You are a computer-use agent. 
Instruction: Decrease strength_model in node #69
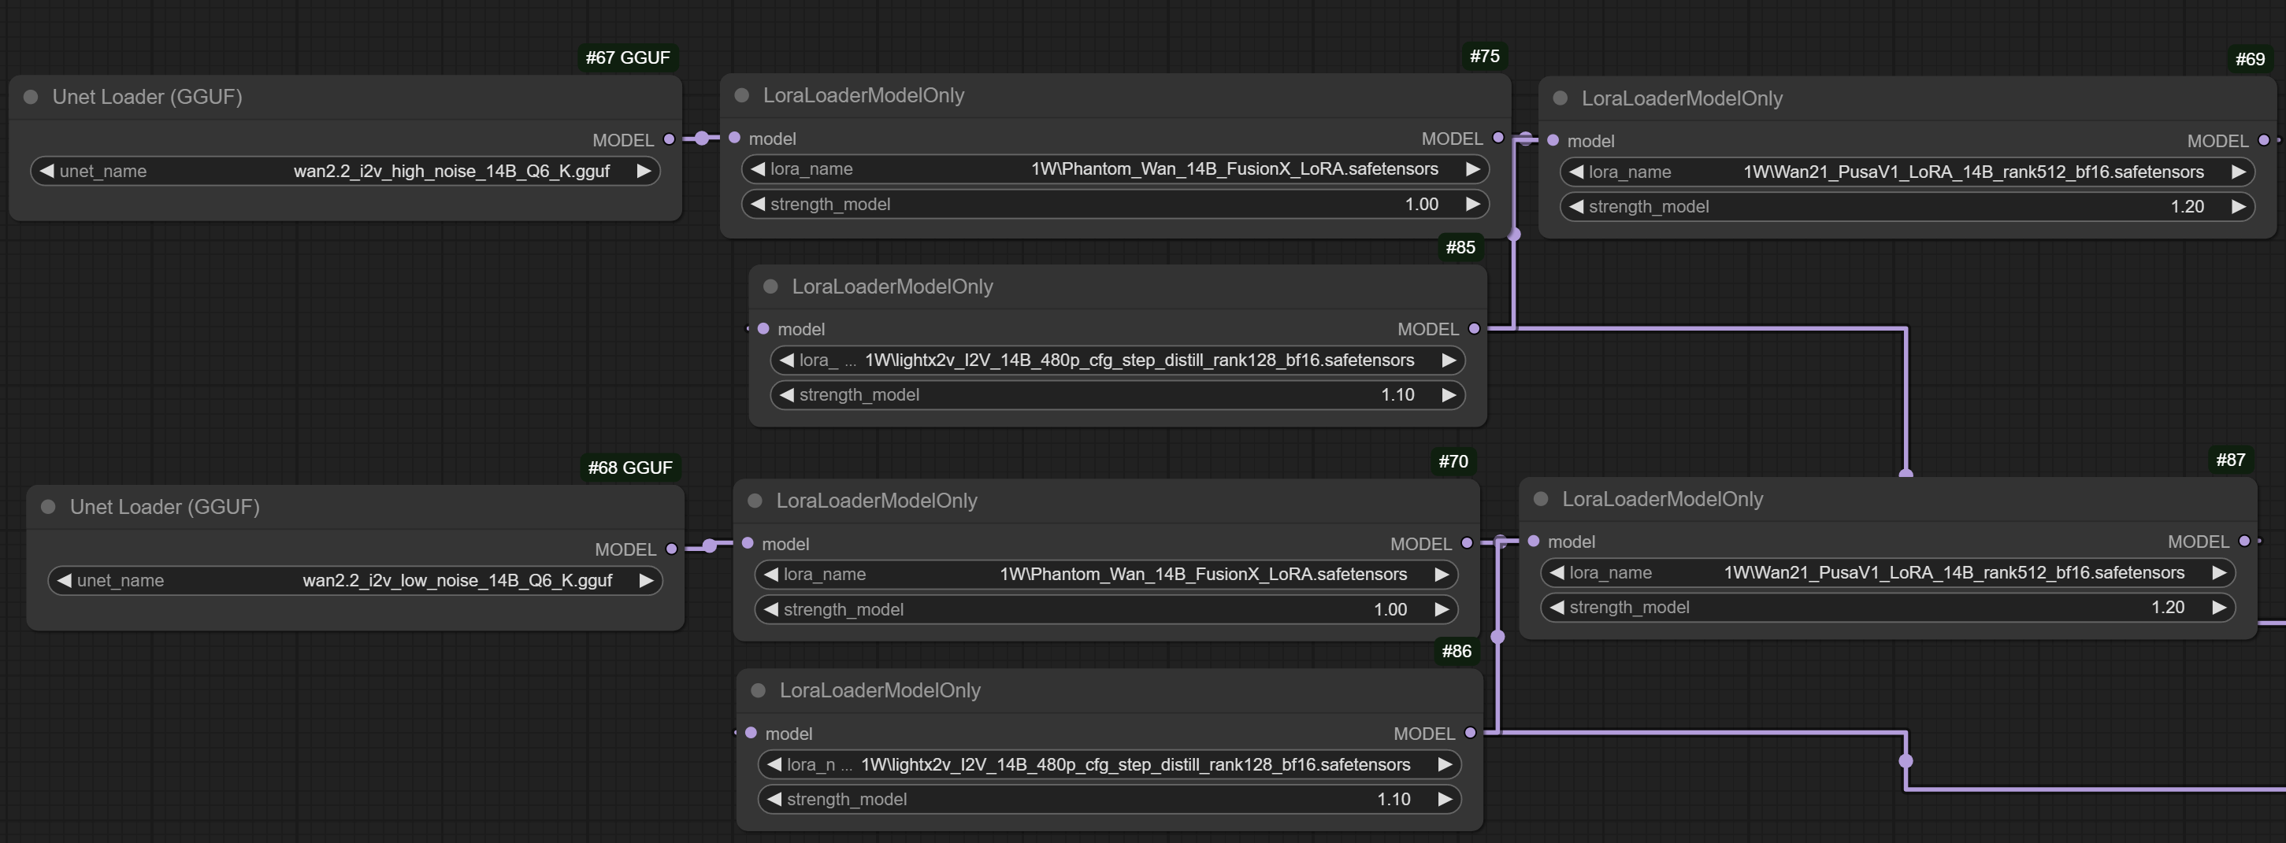(1576, 206)
